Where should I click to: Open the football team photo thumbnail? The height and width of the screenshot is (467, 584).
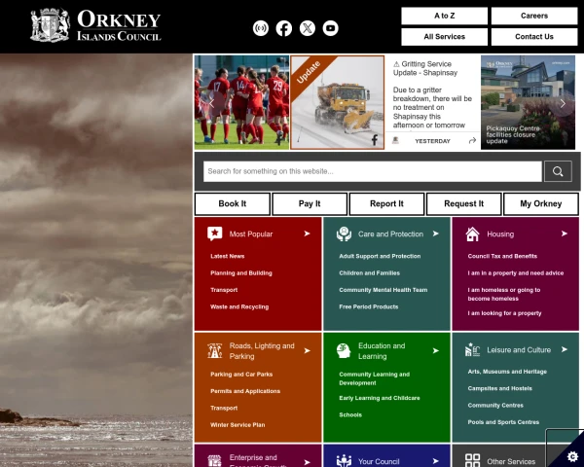(x=241, y=102)
